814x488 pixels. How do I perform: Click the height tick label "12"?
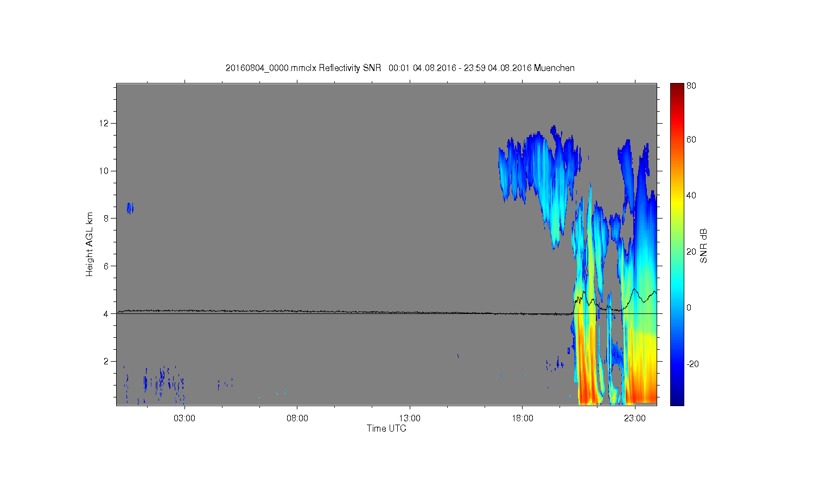[105, 123]
